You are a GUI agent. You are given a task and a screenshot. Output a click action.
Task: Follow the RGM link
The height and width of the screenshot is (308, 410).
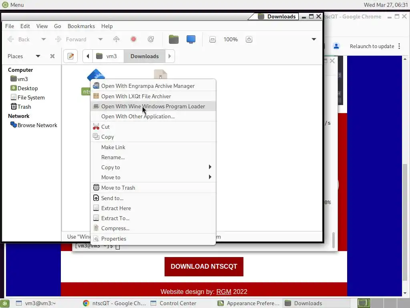point(224,292)
